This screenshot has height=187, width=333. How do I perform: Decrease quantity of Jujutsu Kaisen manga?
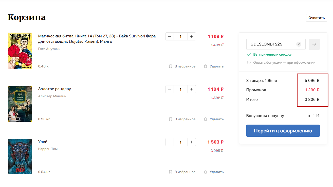pos(170,36)
